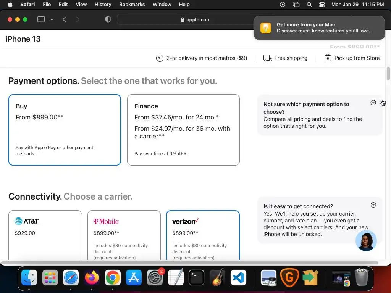Click the menu bar date and time
The height and width of the screenshot is (293, 391).
tap(357, 5)
